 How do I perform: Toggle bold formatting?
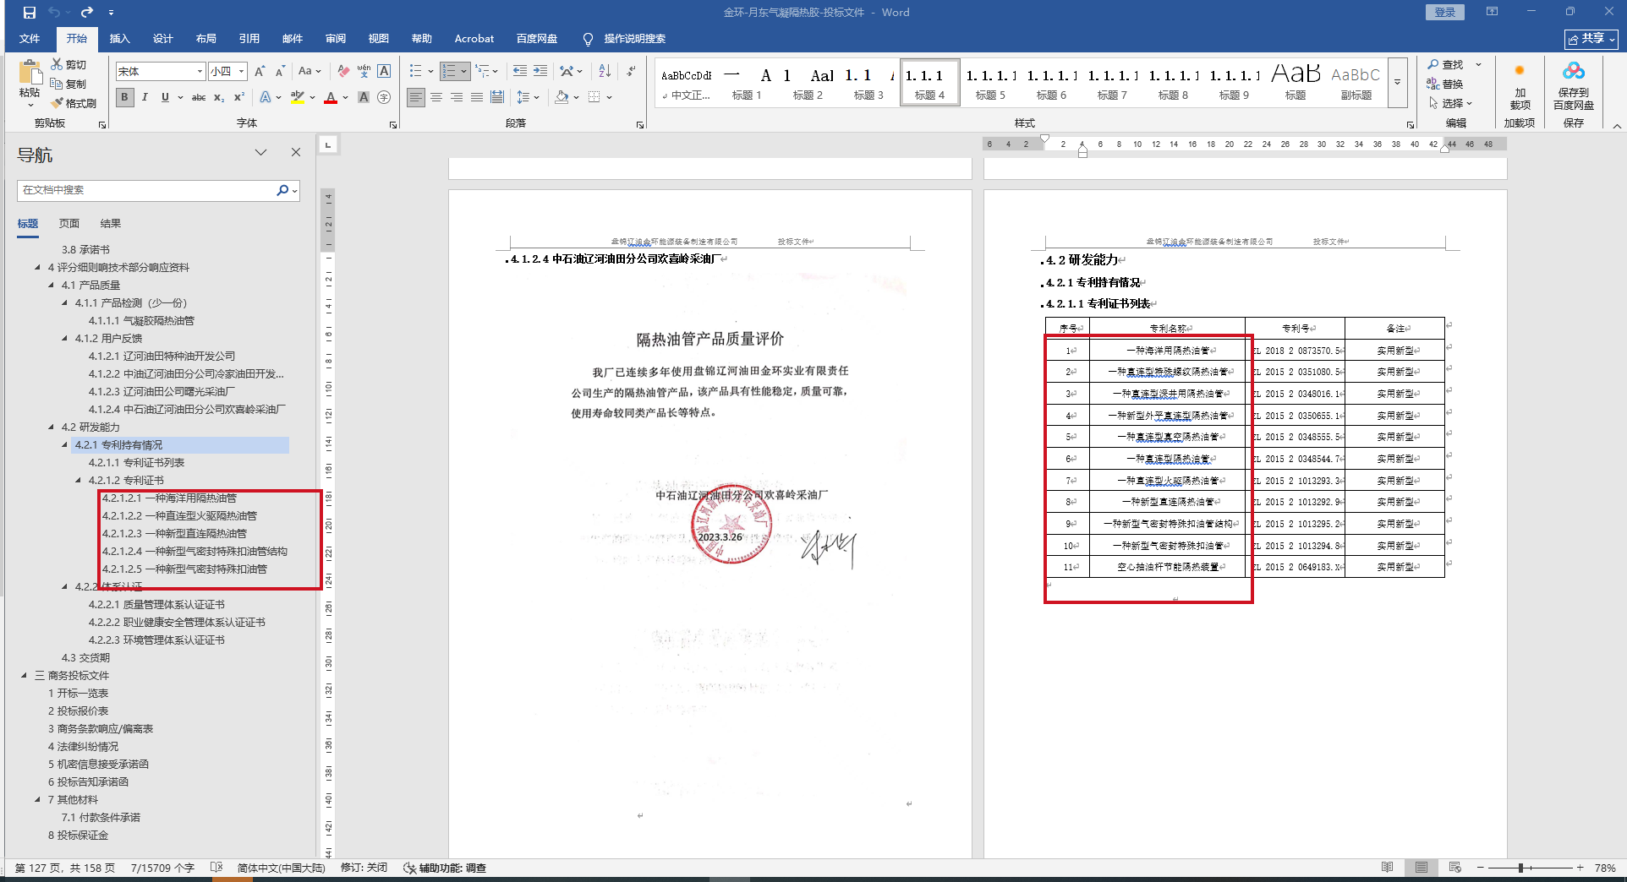tap(124, 97)
